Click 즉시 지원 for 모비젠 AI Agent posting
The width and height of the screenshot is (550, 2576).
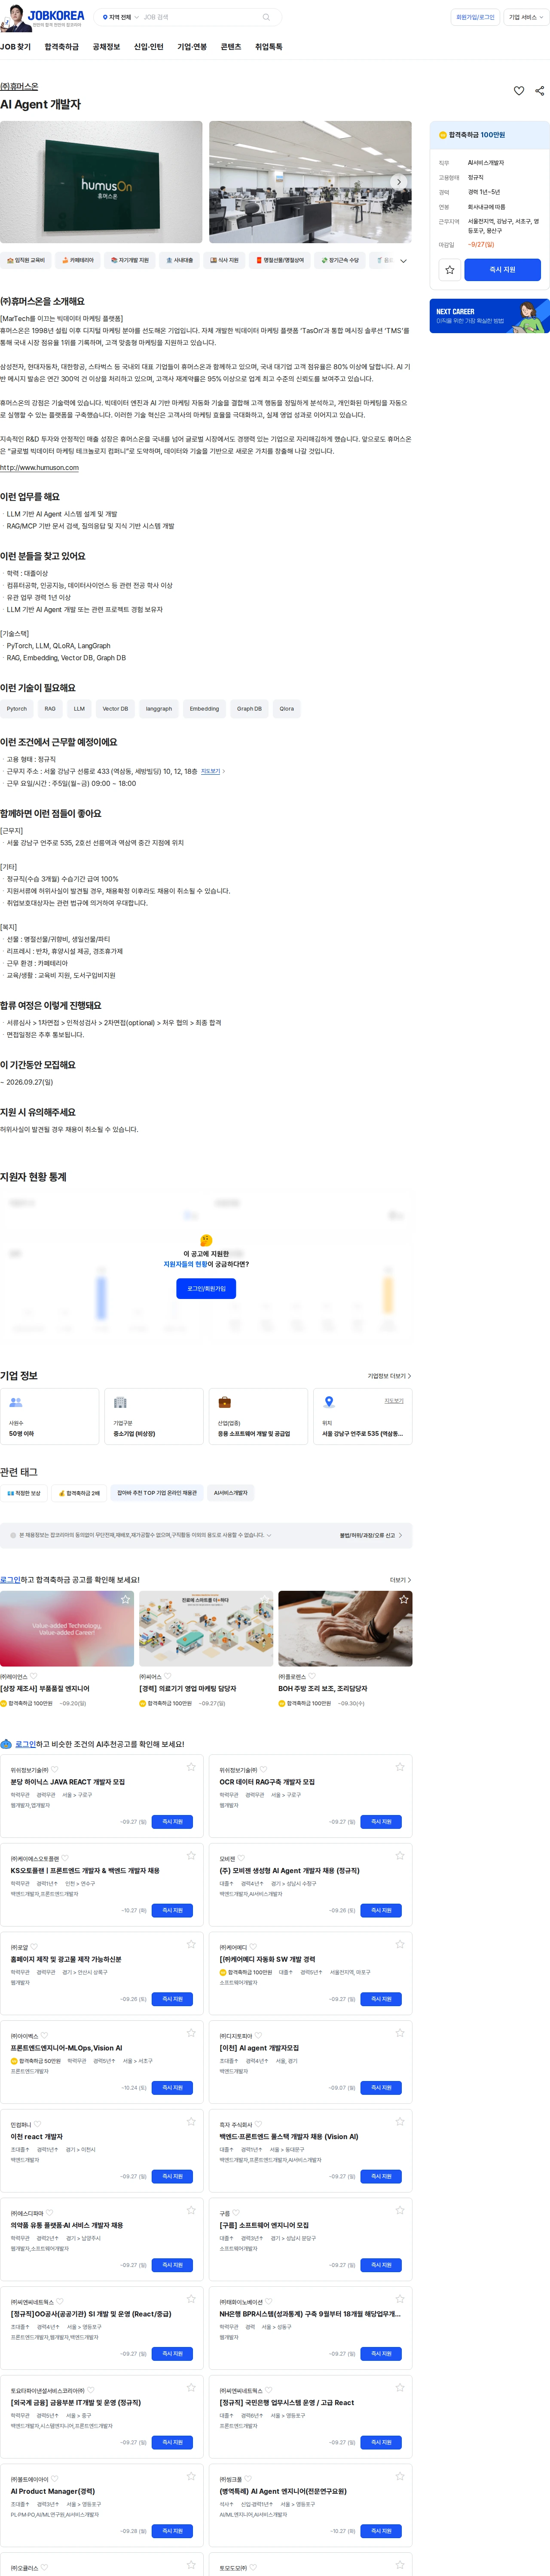[381, 1911]
